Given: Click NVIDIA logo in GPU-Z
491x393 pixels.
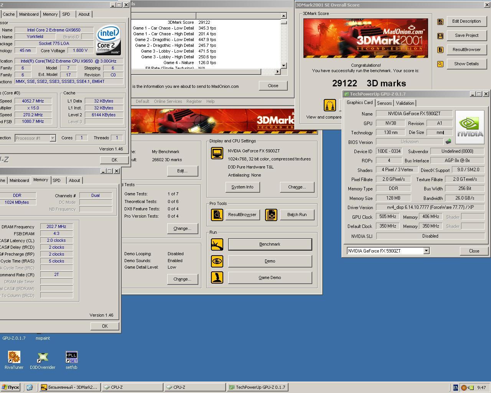Looking at the screenshot, I should tap(470, 127).
